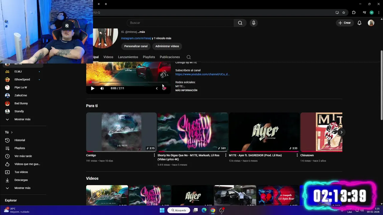The width and height of the screenshot is (383, 215).
Task: Play the featured Contigo video
Action: 92,88
